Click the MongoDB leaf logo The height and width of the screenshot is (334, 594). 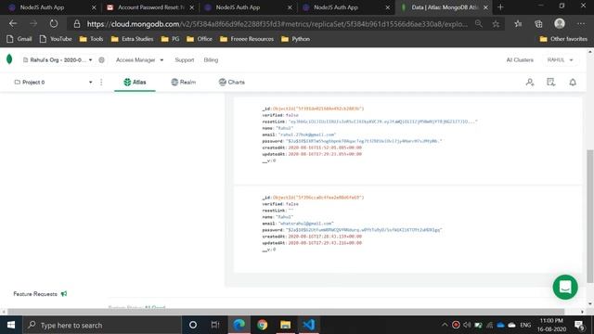(9, 59)
